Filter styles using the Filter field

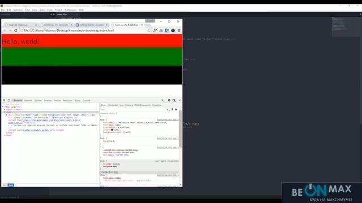pyautogui.click(x=133, y=109)
